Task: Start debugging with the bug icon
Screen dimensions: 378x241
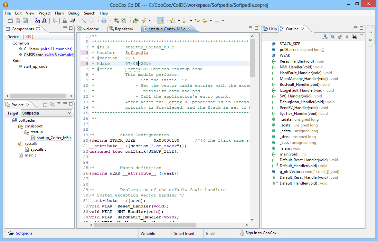Action: 55,21
